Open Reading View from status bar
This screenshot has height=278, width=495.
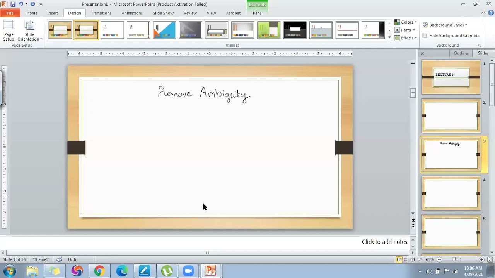412,260
